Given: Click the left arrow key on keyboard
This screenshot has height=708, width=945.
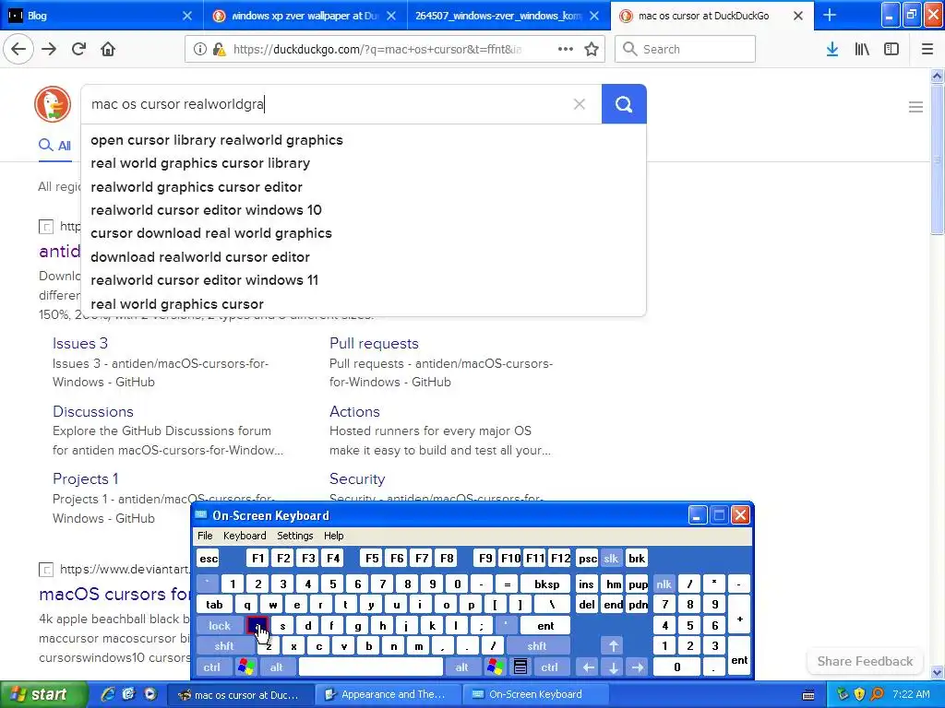Looking at the screenshot, I should click(x=588, y=667).
